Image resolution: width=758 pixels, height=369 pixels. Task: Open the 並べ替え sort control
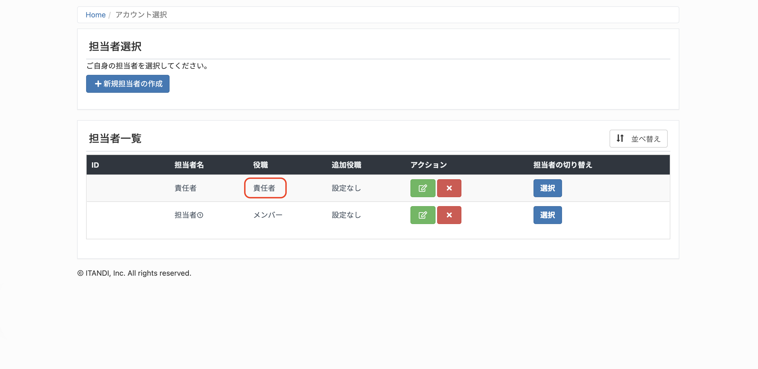coord(638,139)
